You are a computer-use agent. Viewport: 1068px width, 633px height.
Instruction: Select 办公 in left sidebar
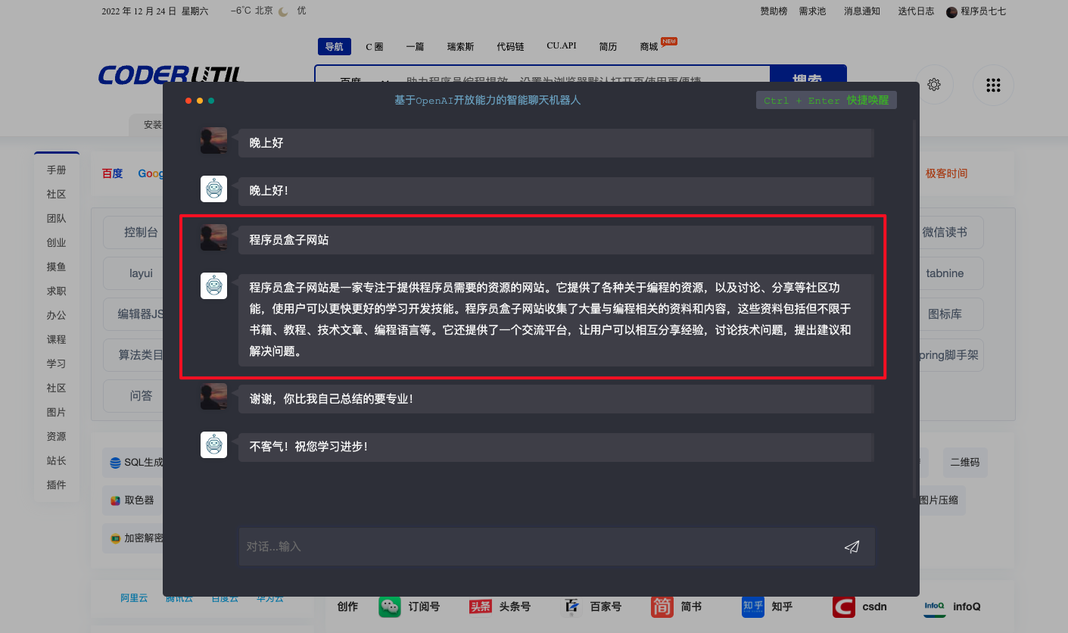click(56, 316)
